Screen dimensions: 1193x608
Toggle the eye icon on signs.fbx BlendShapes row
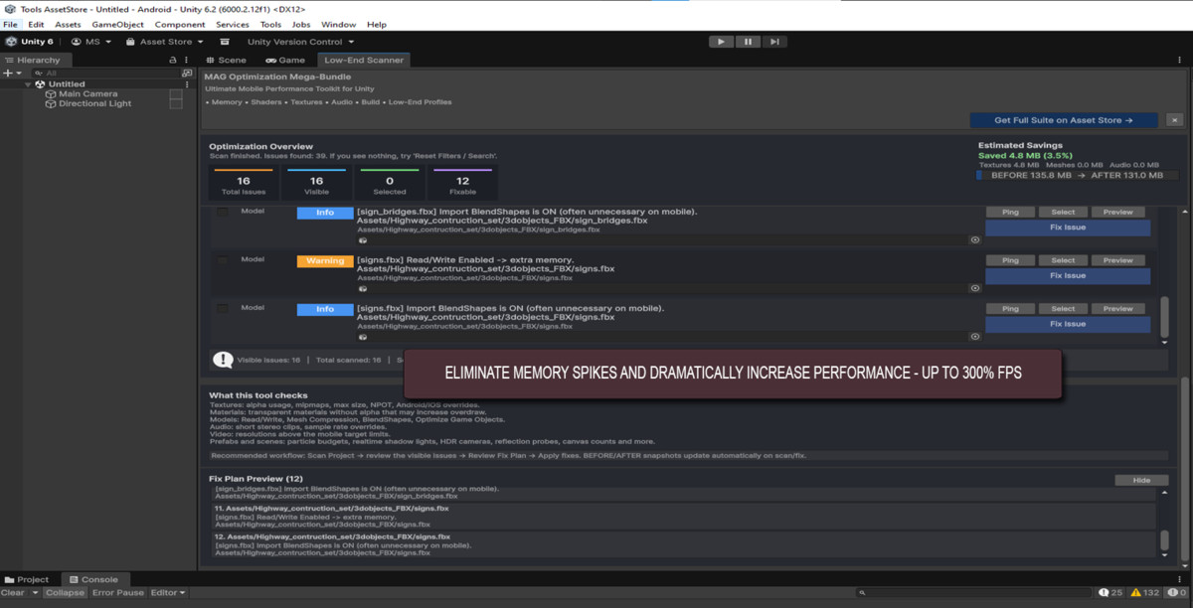[x=975, y=337]
